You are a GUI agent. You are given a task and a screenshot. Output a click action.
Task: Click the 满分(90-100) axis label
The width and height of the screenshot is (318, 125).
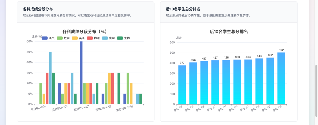[125, 108]
